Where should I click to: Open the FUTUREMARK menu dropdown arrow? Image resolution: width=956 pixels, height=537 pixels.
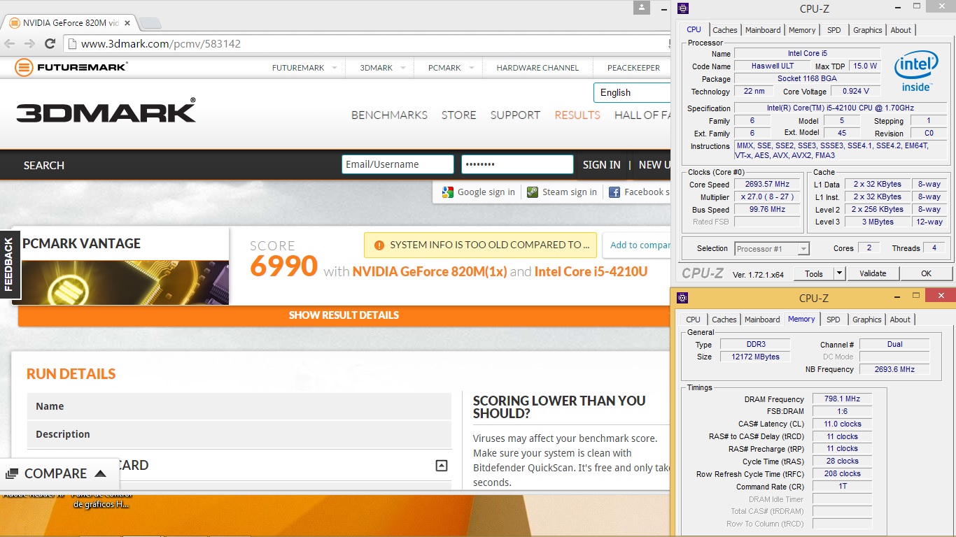pos(334,68)
